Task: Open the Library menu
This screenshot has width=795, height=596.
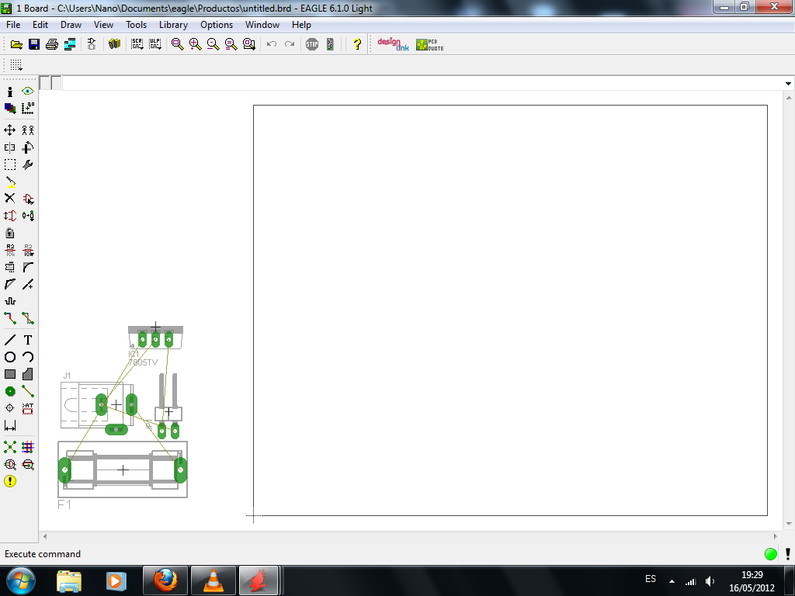Action: (173, 25)
